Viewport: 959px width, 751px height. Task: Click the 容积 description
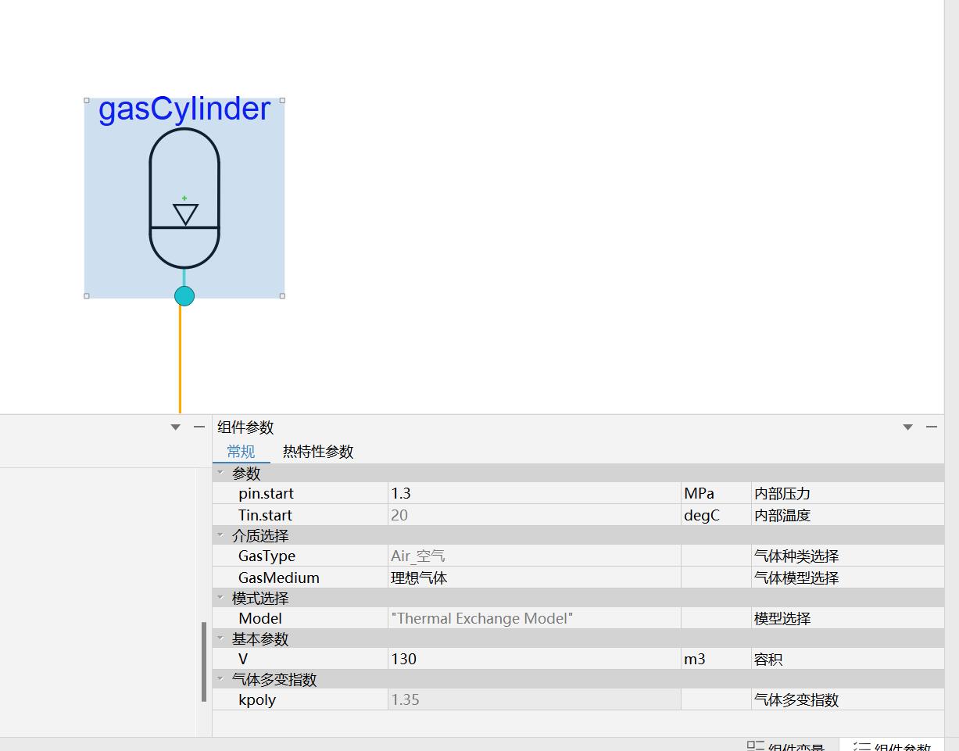(x=768, y=659)
